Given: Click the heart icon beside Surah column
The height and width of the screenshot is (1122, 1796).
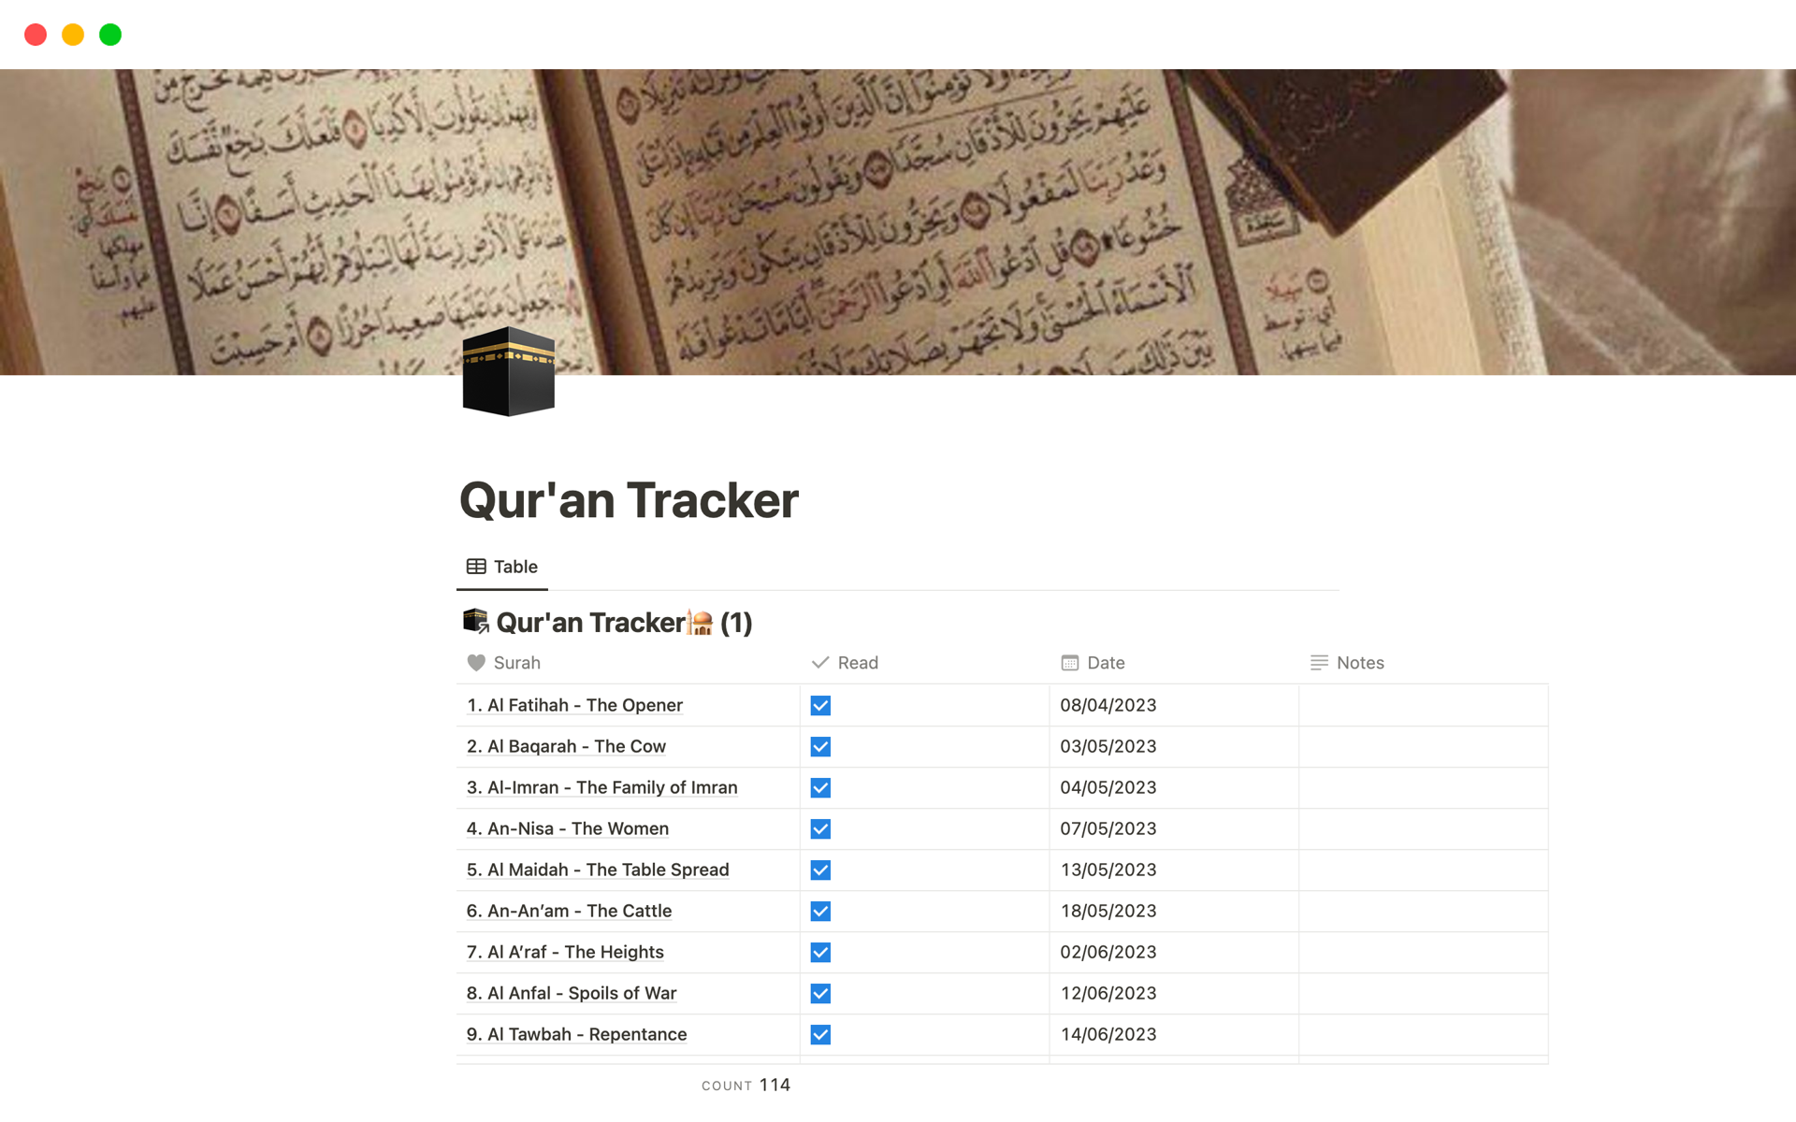Looking at the screenshot, I should (475, 663).
